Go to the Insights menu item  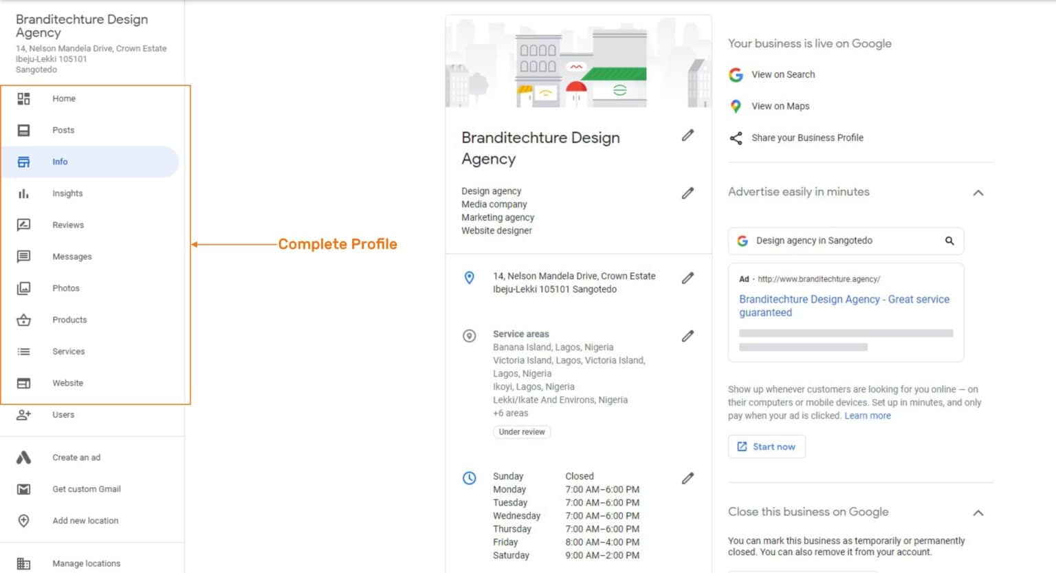[90, 193]
